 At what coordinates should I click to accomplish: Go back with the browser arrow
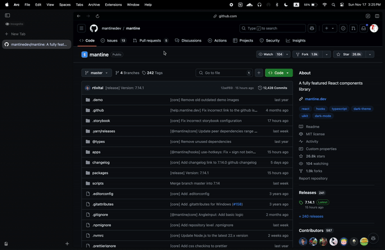click(x=78, y=16)
